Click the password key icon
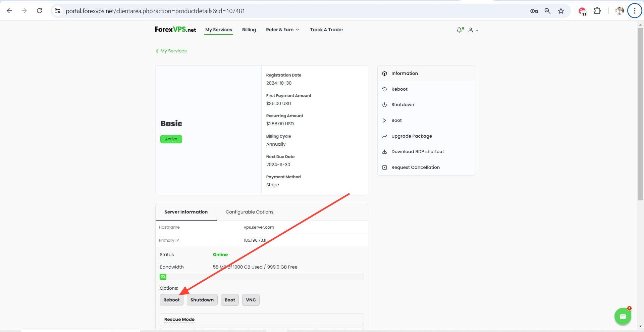The width and height of the screenshot is (644, 332). (534, 11)
